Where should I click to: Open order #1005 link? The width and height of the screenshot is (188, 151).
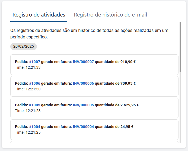tap(34, 105)
